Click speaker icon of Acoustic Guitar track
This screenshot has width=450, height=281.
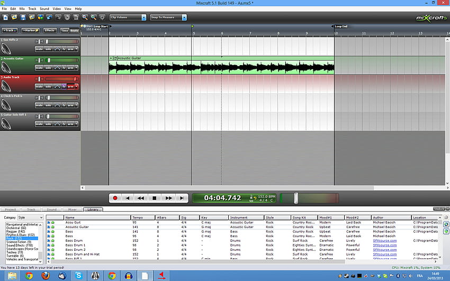(6, 67)
